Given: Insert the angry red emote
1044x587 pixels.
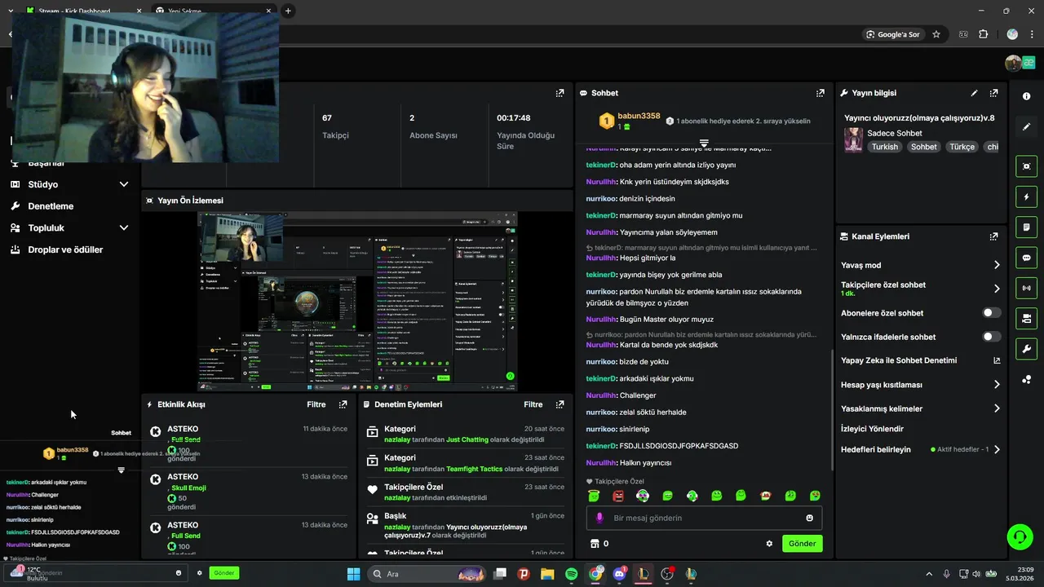Looking at the screenshot, I should pyautogui.click(x=618, y=496).
